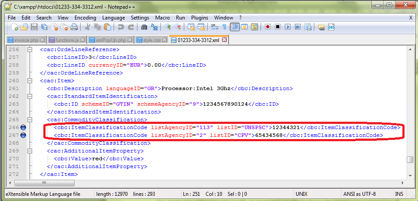Zoom in with magnifier plus icon
The image size is (418, 201).
167,27
